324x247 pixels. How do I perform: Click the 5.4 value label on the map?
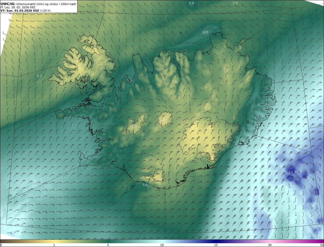[x=191, y=3]
